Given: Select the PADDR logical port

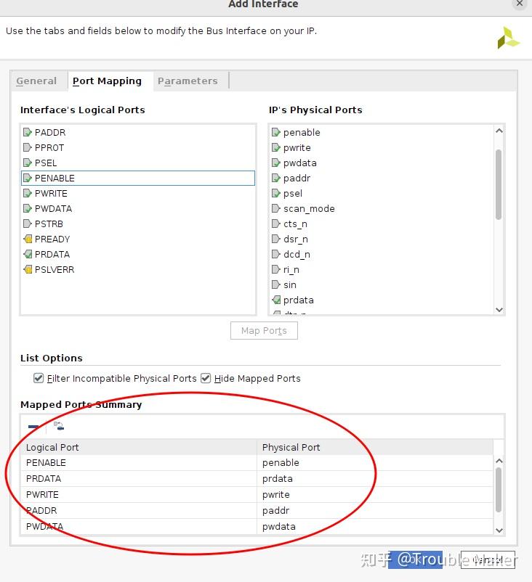Looking at the screenshot, I should click(x=49, y=132).
